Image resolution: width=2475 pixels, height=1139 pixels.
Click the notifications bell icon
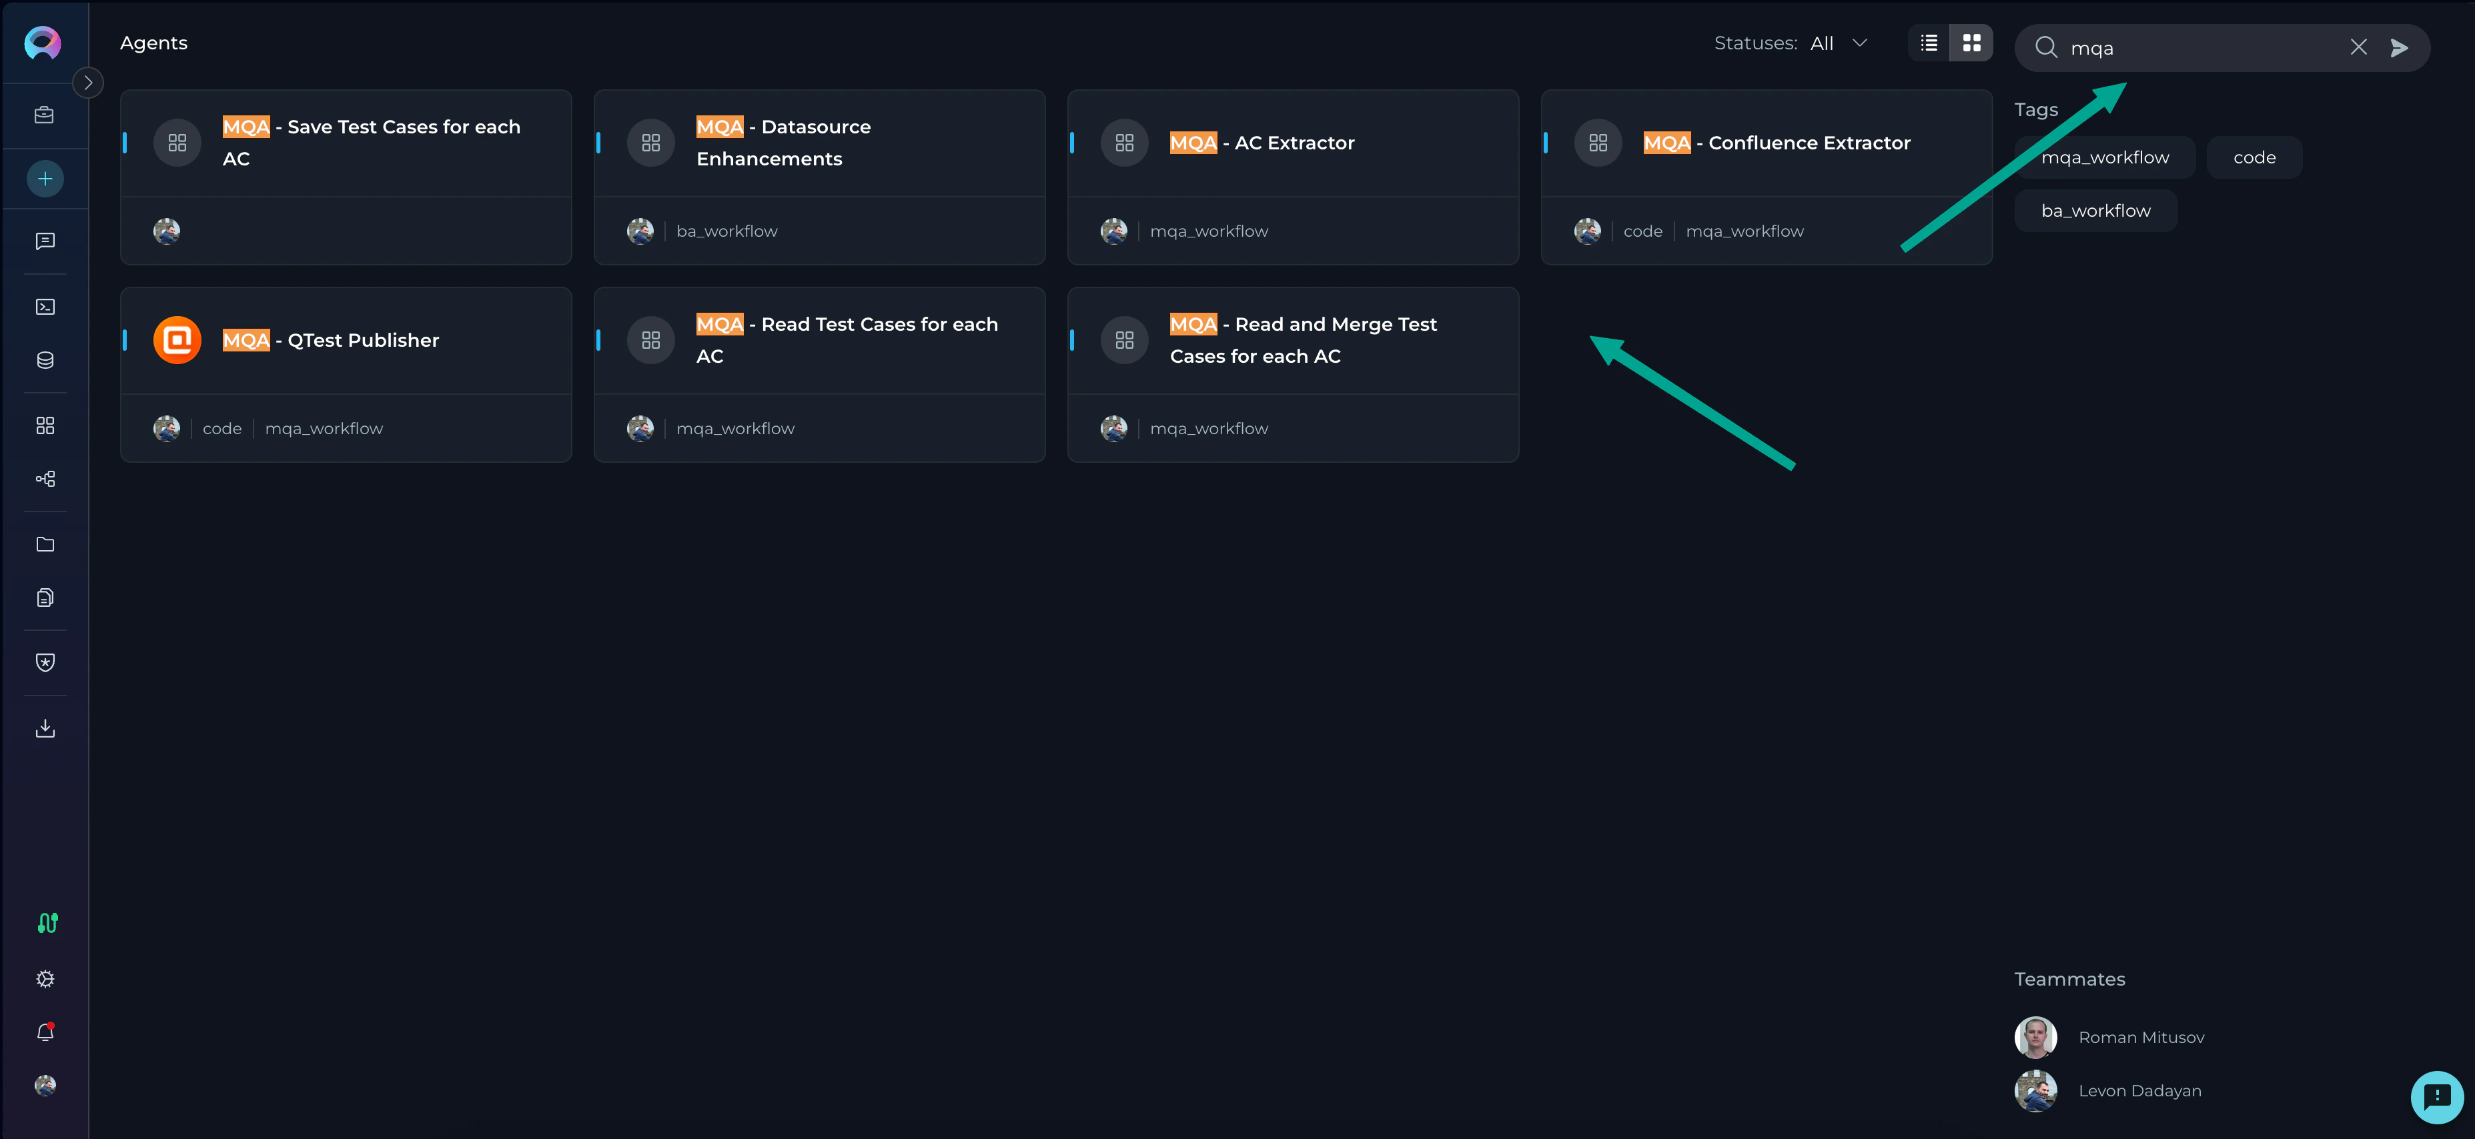tap(45, 1032)
